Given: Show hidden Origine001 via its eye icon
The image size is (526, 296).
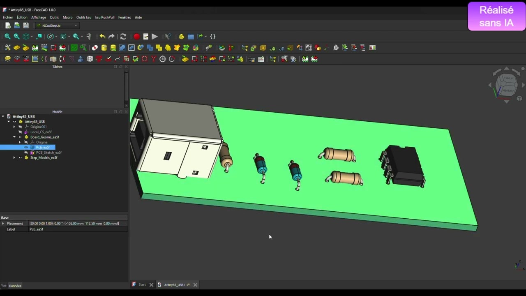Looking at the screenshot, I should coord(20,127).
